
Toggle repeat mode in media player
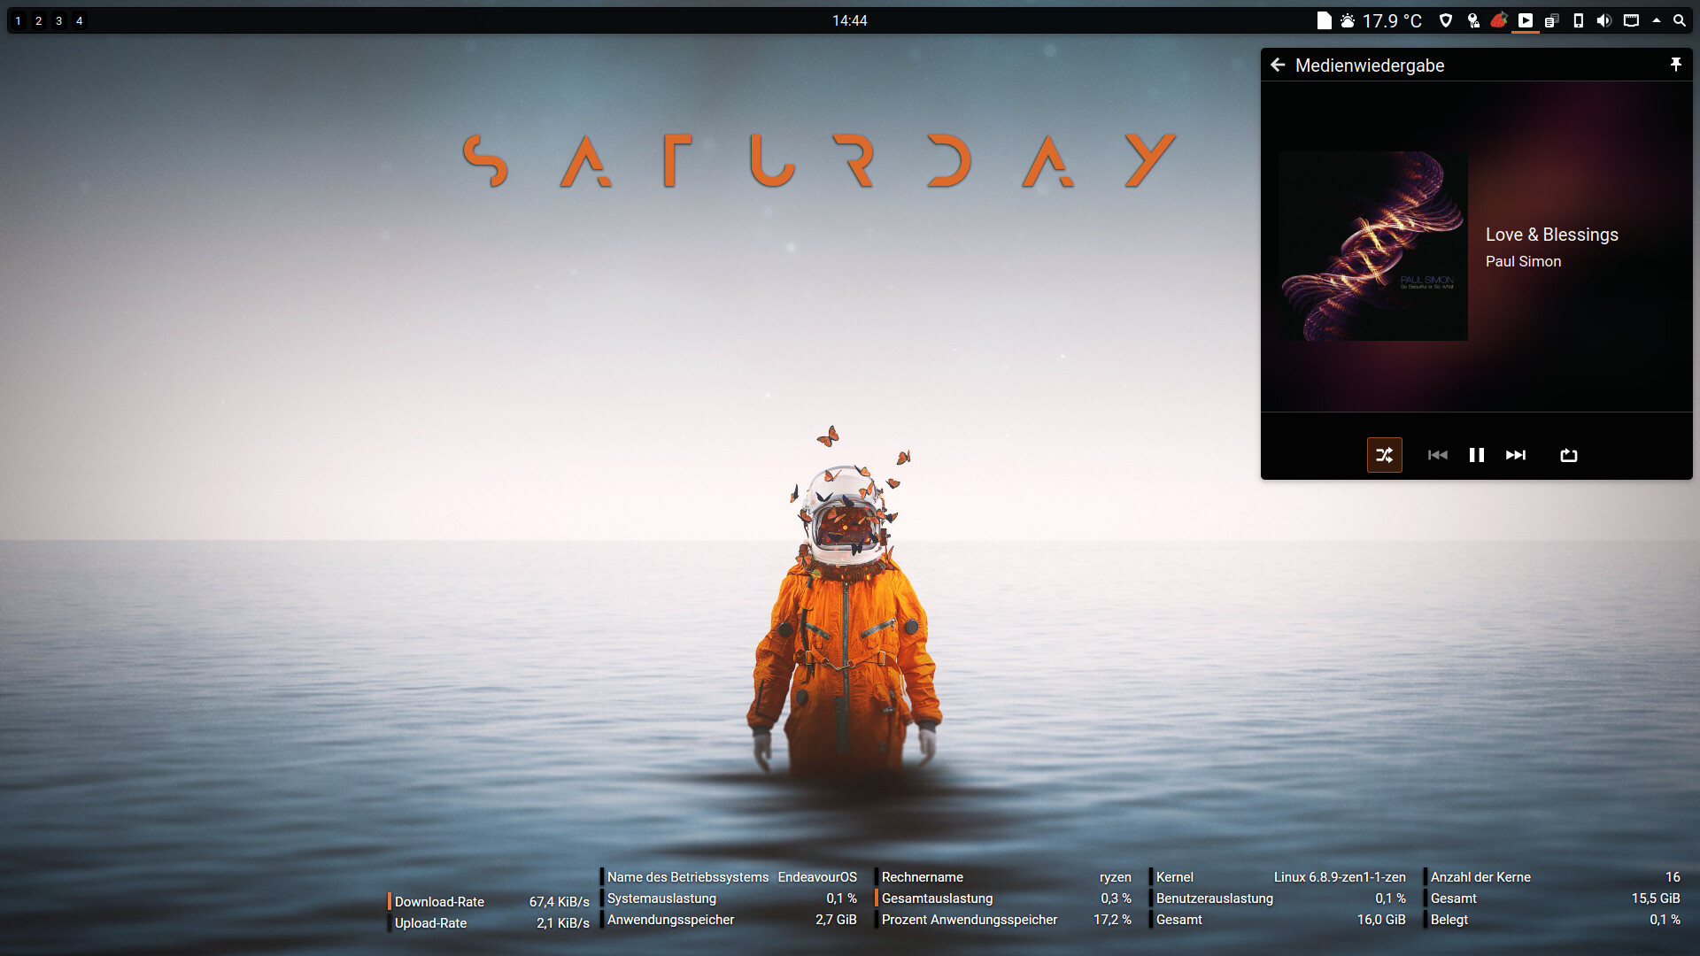point(1568,455)
